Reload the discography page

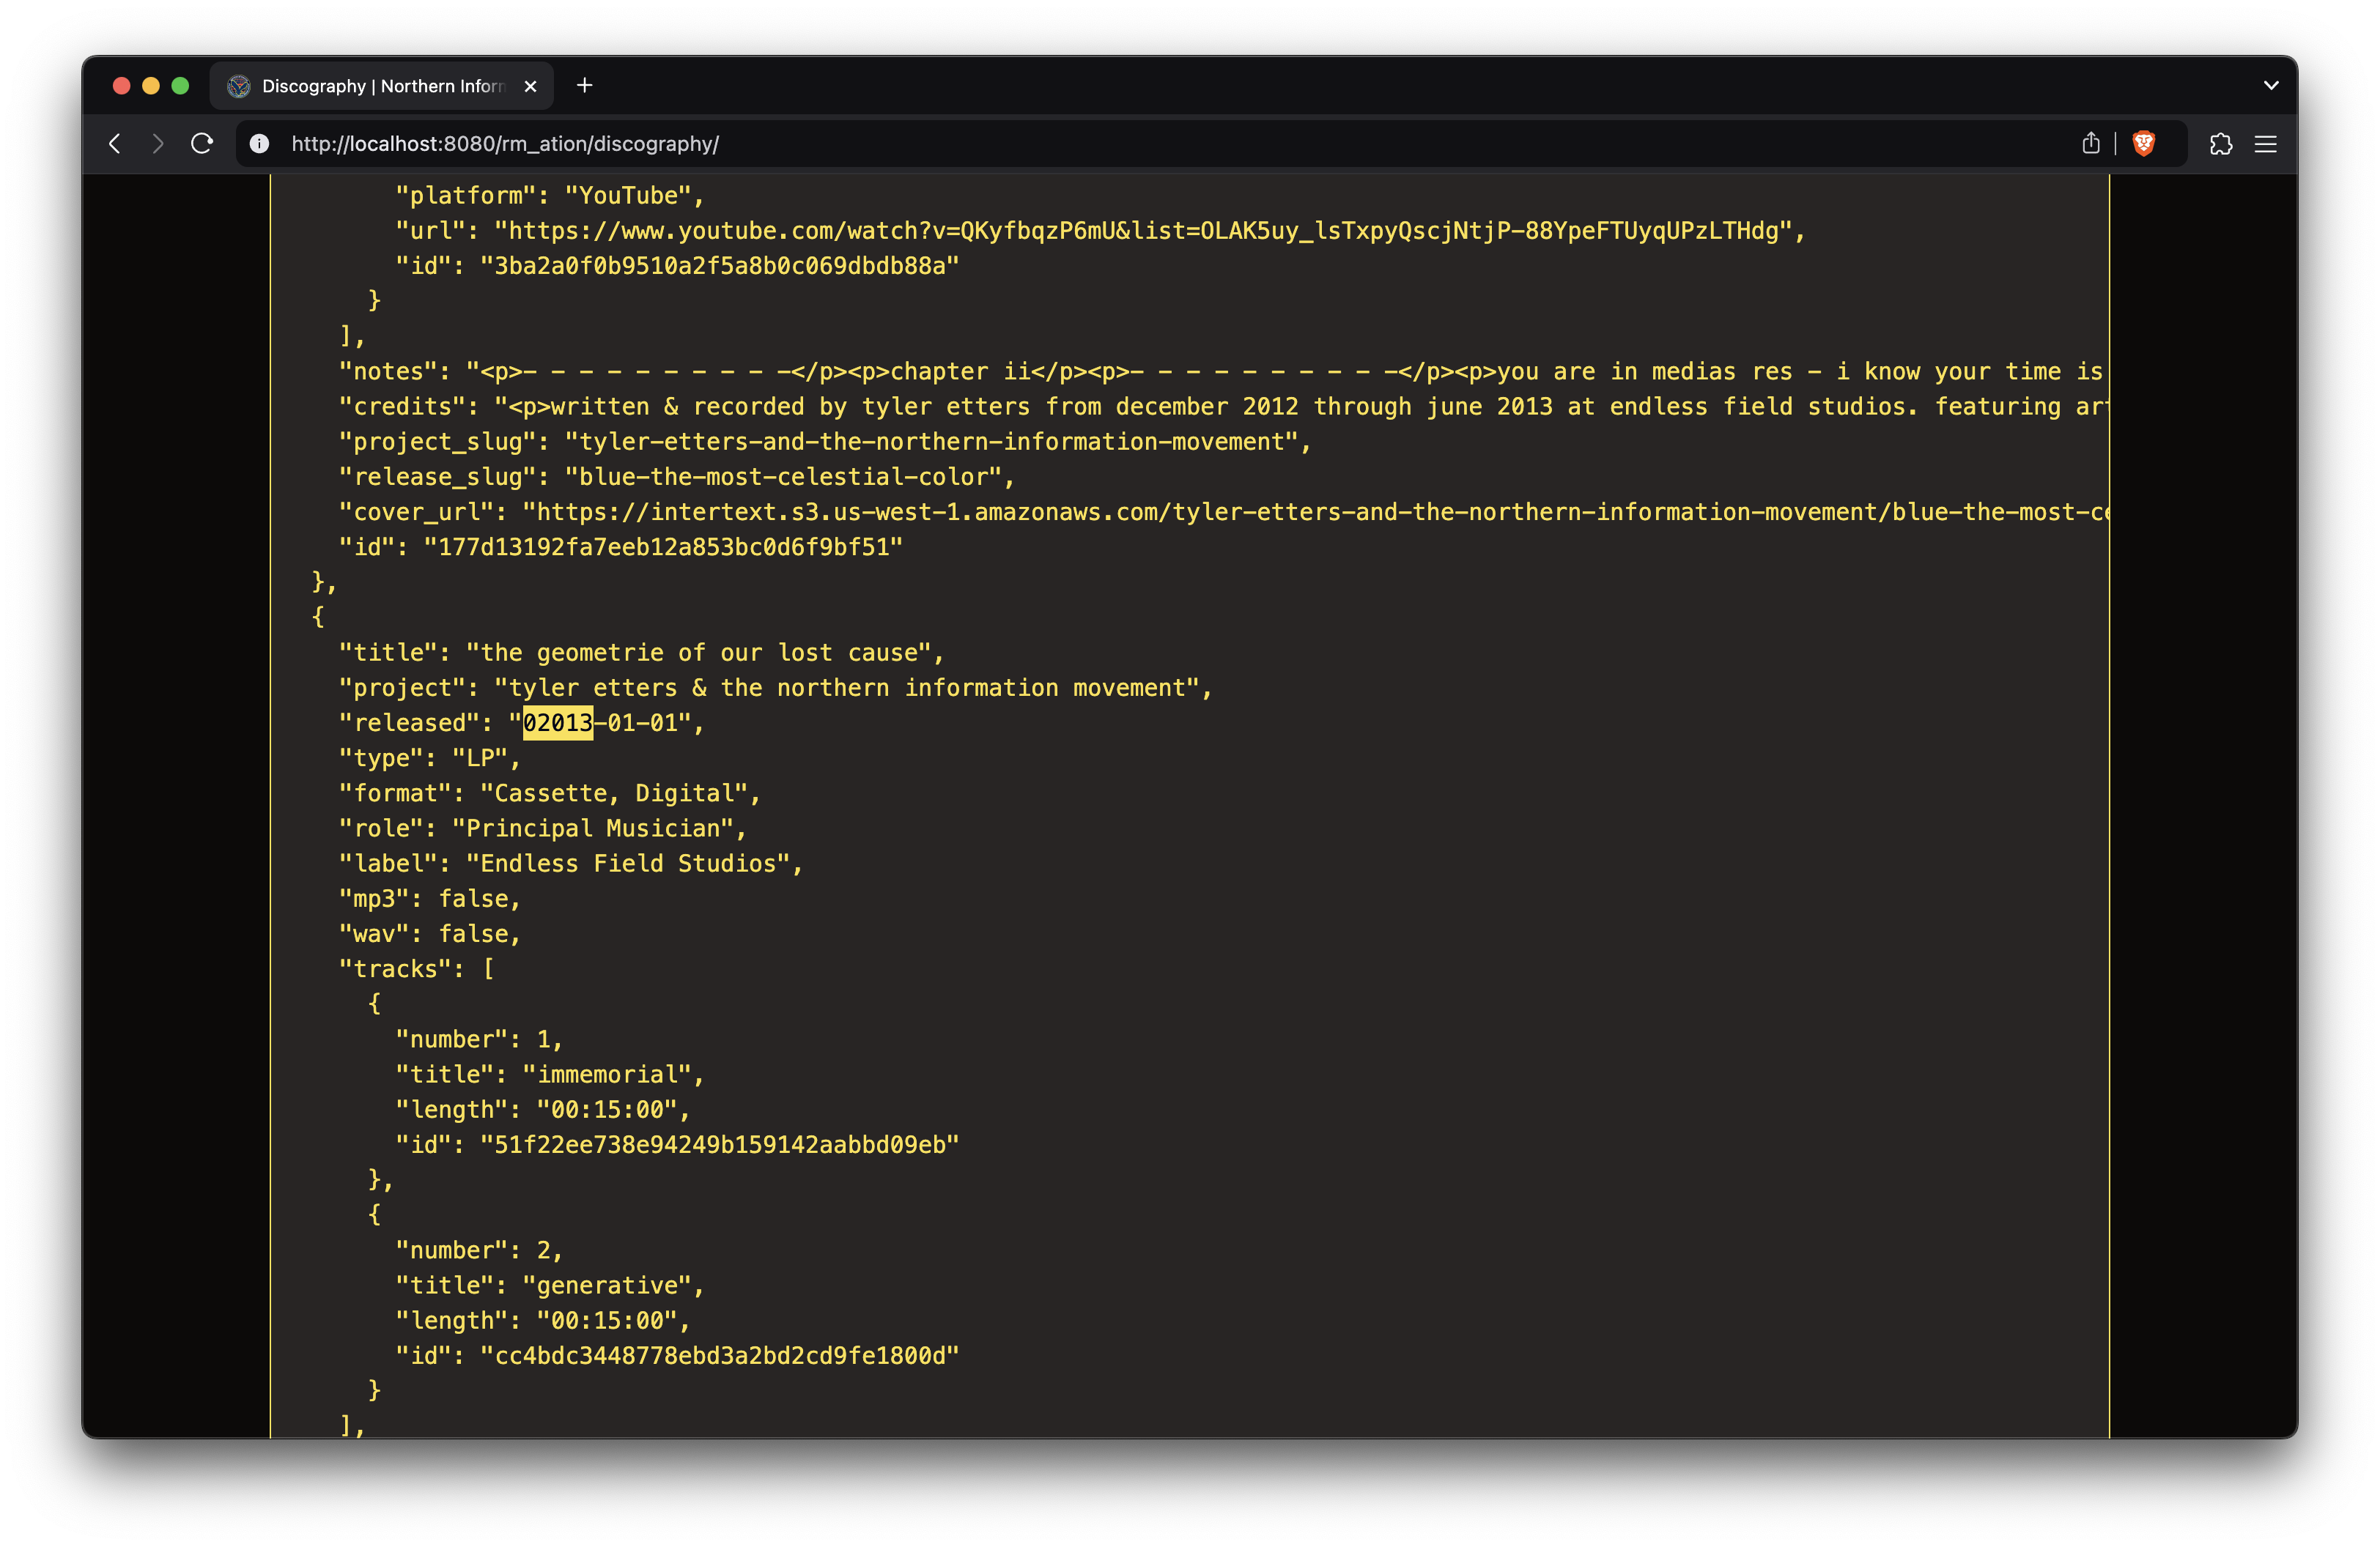(202, 144)
